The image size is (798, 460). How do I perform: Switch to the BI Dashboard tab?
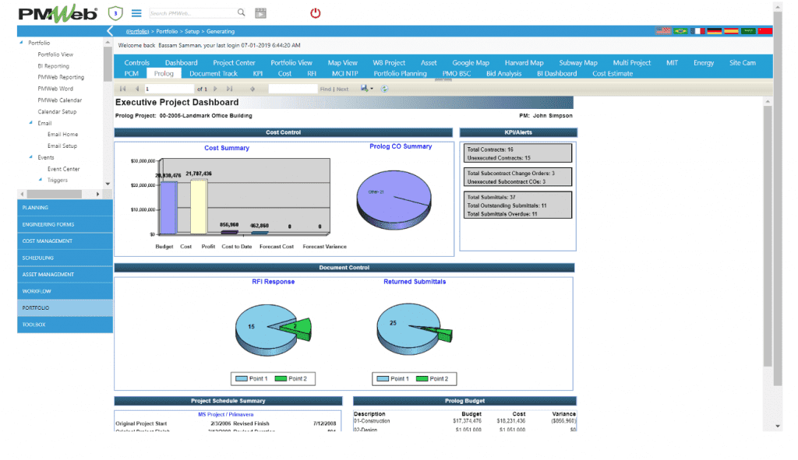coord(556,73)
